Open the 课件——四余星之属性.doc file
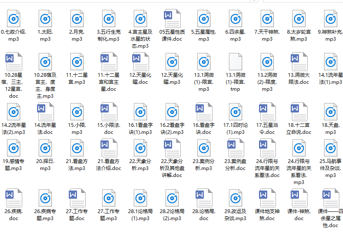Image resolution: width=343 pixels, height=241 pixels. click(x=330, y=201)
